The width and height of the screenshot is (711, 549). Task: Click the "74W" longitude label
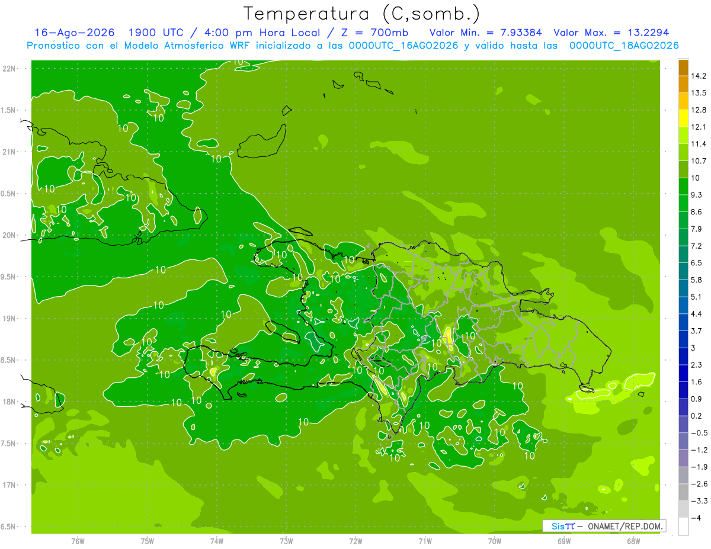[x=216, y=541]
